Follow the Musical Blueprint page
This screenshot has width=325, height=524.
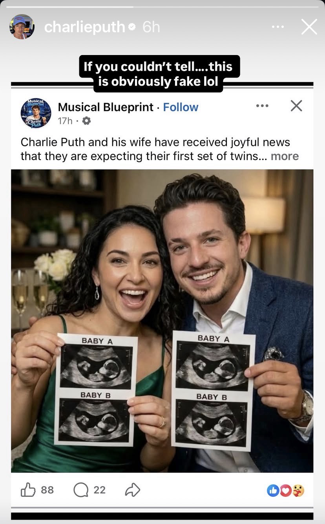[181, 107]
